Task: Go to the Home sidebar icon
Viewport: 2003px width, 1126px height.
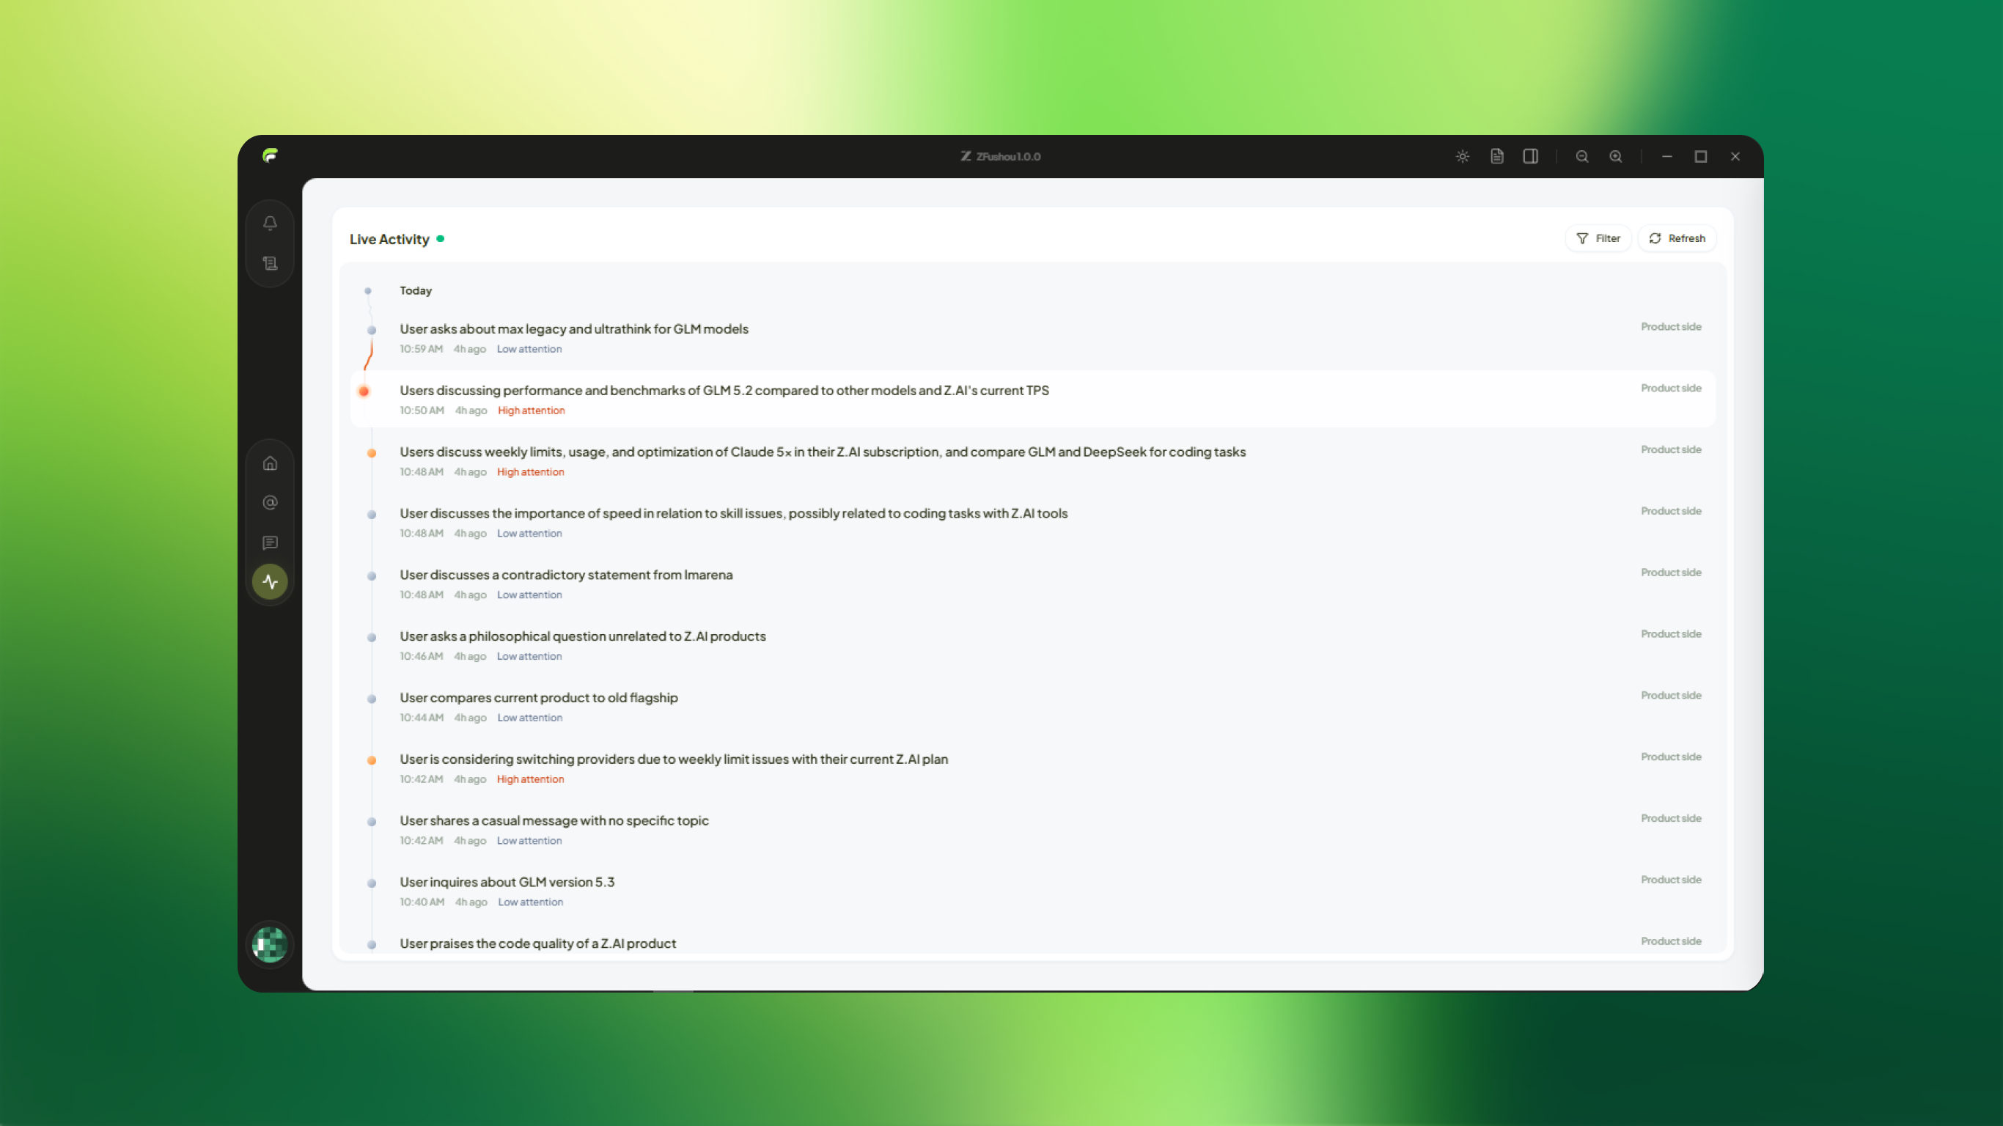Action: (x=270, y=463)
